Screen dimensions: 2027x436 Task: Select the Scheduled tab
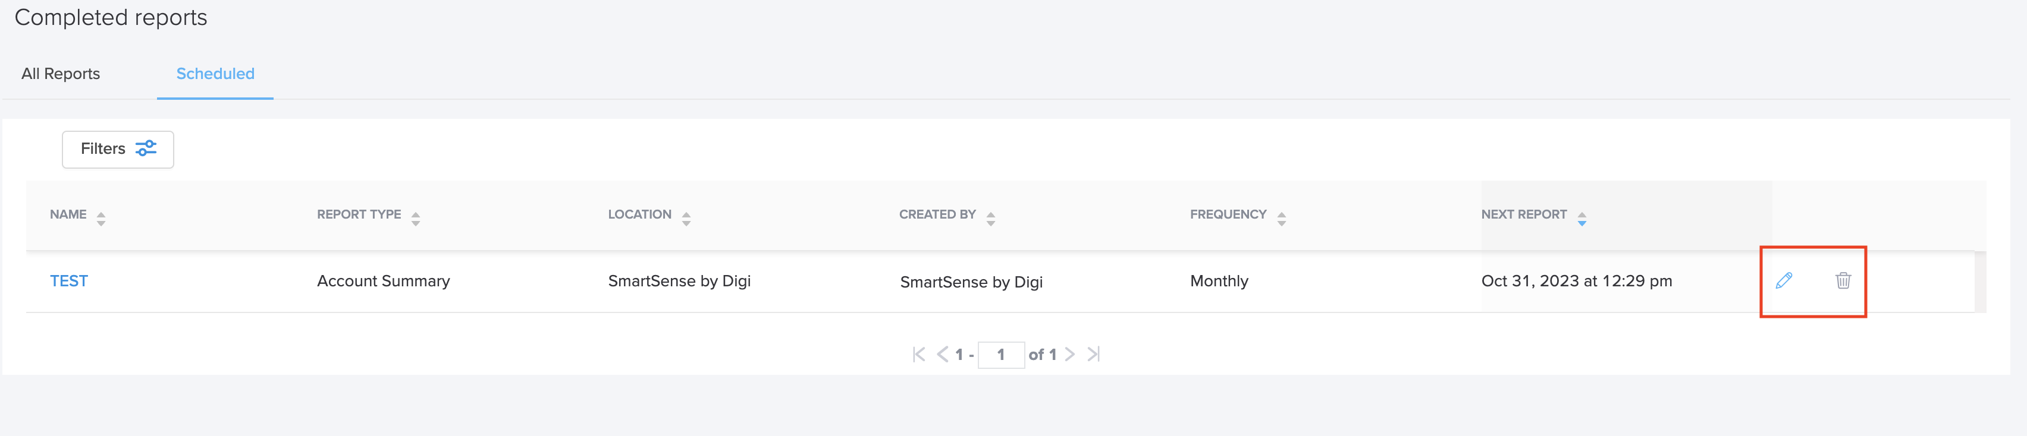click(215, 74)
